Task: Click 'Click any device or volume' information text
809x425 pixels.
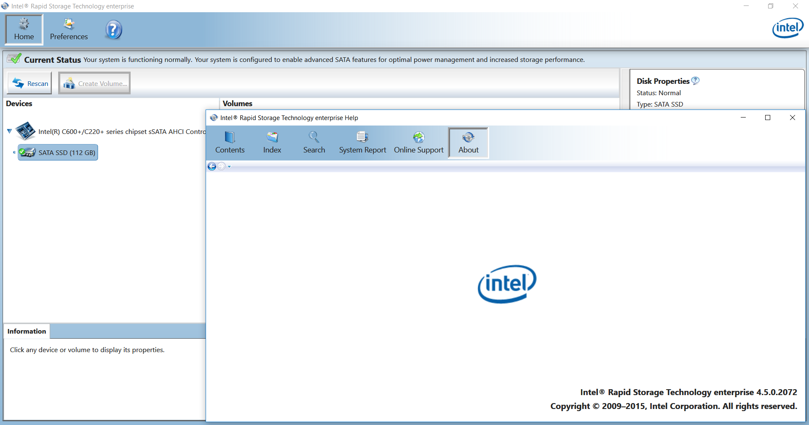Action: pyautogui.click(x=87, y=350)
